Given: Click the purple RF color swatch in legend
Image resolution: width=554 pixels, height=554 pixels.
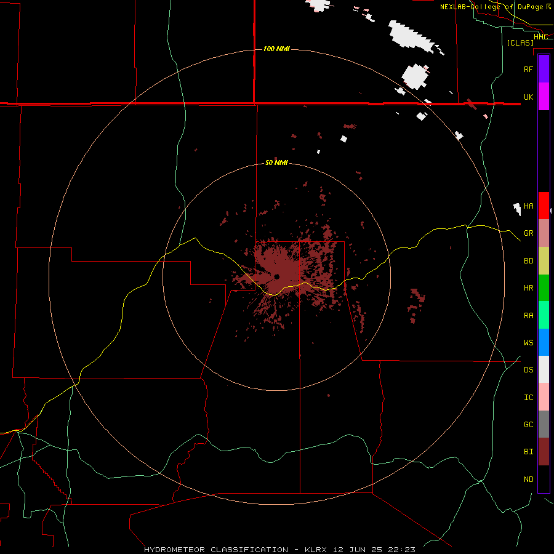Looking at the screenshot, I should point(544,69).
